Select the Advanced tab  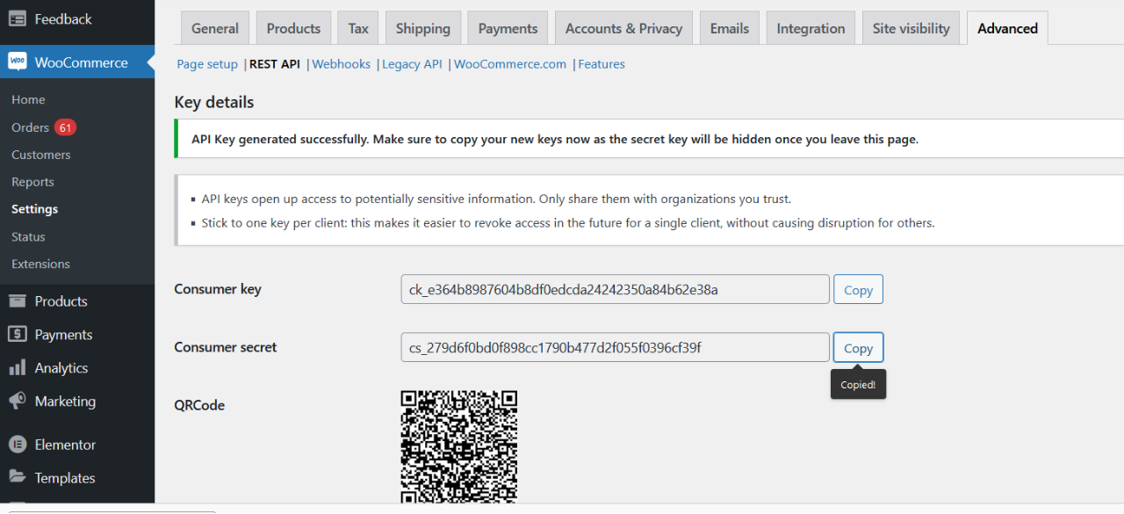tap(1007, 28)
